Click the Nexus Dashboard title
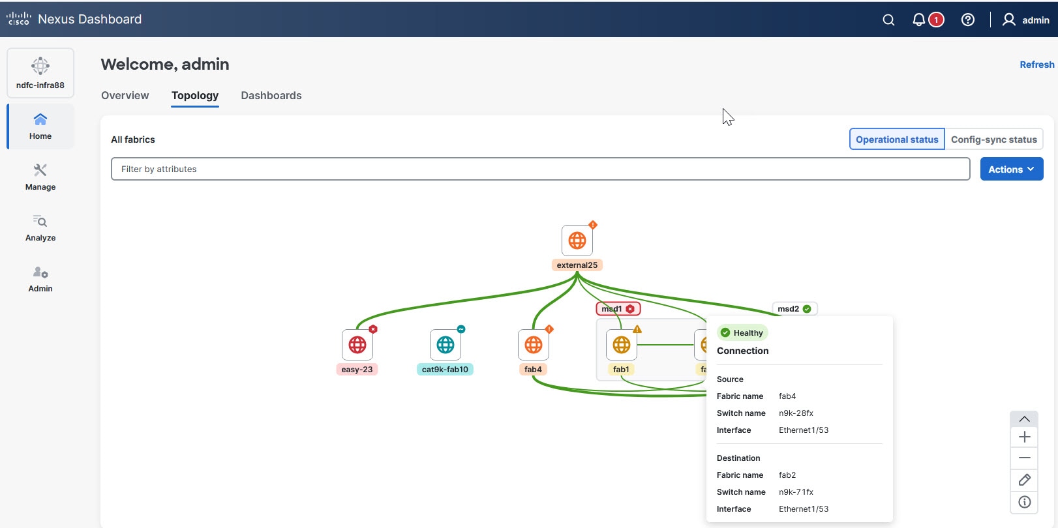Viewport: 1058px width, 528px height. [89, 19]
